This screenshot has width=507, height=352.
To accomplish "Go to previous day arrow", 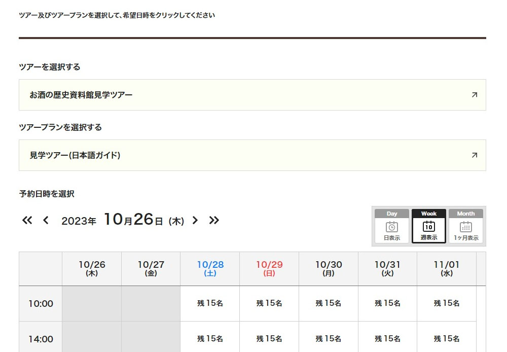I will 46,220.
